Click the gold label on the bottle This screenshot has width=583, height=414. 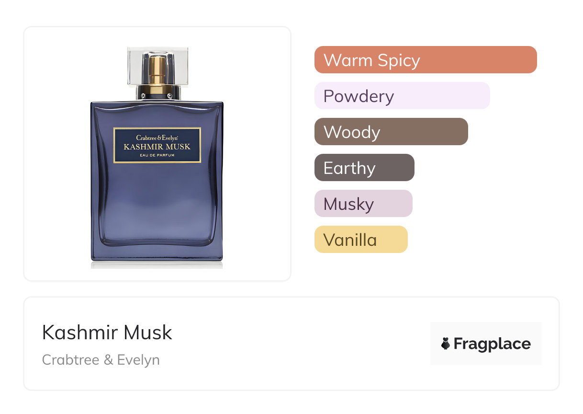pyautogui.click(x=157, y=145)
